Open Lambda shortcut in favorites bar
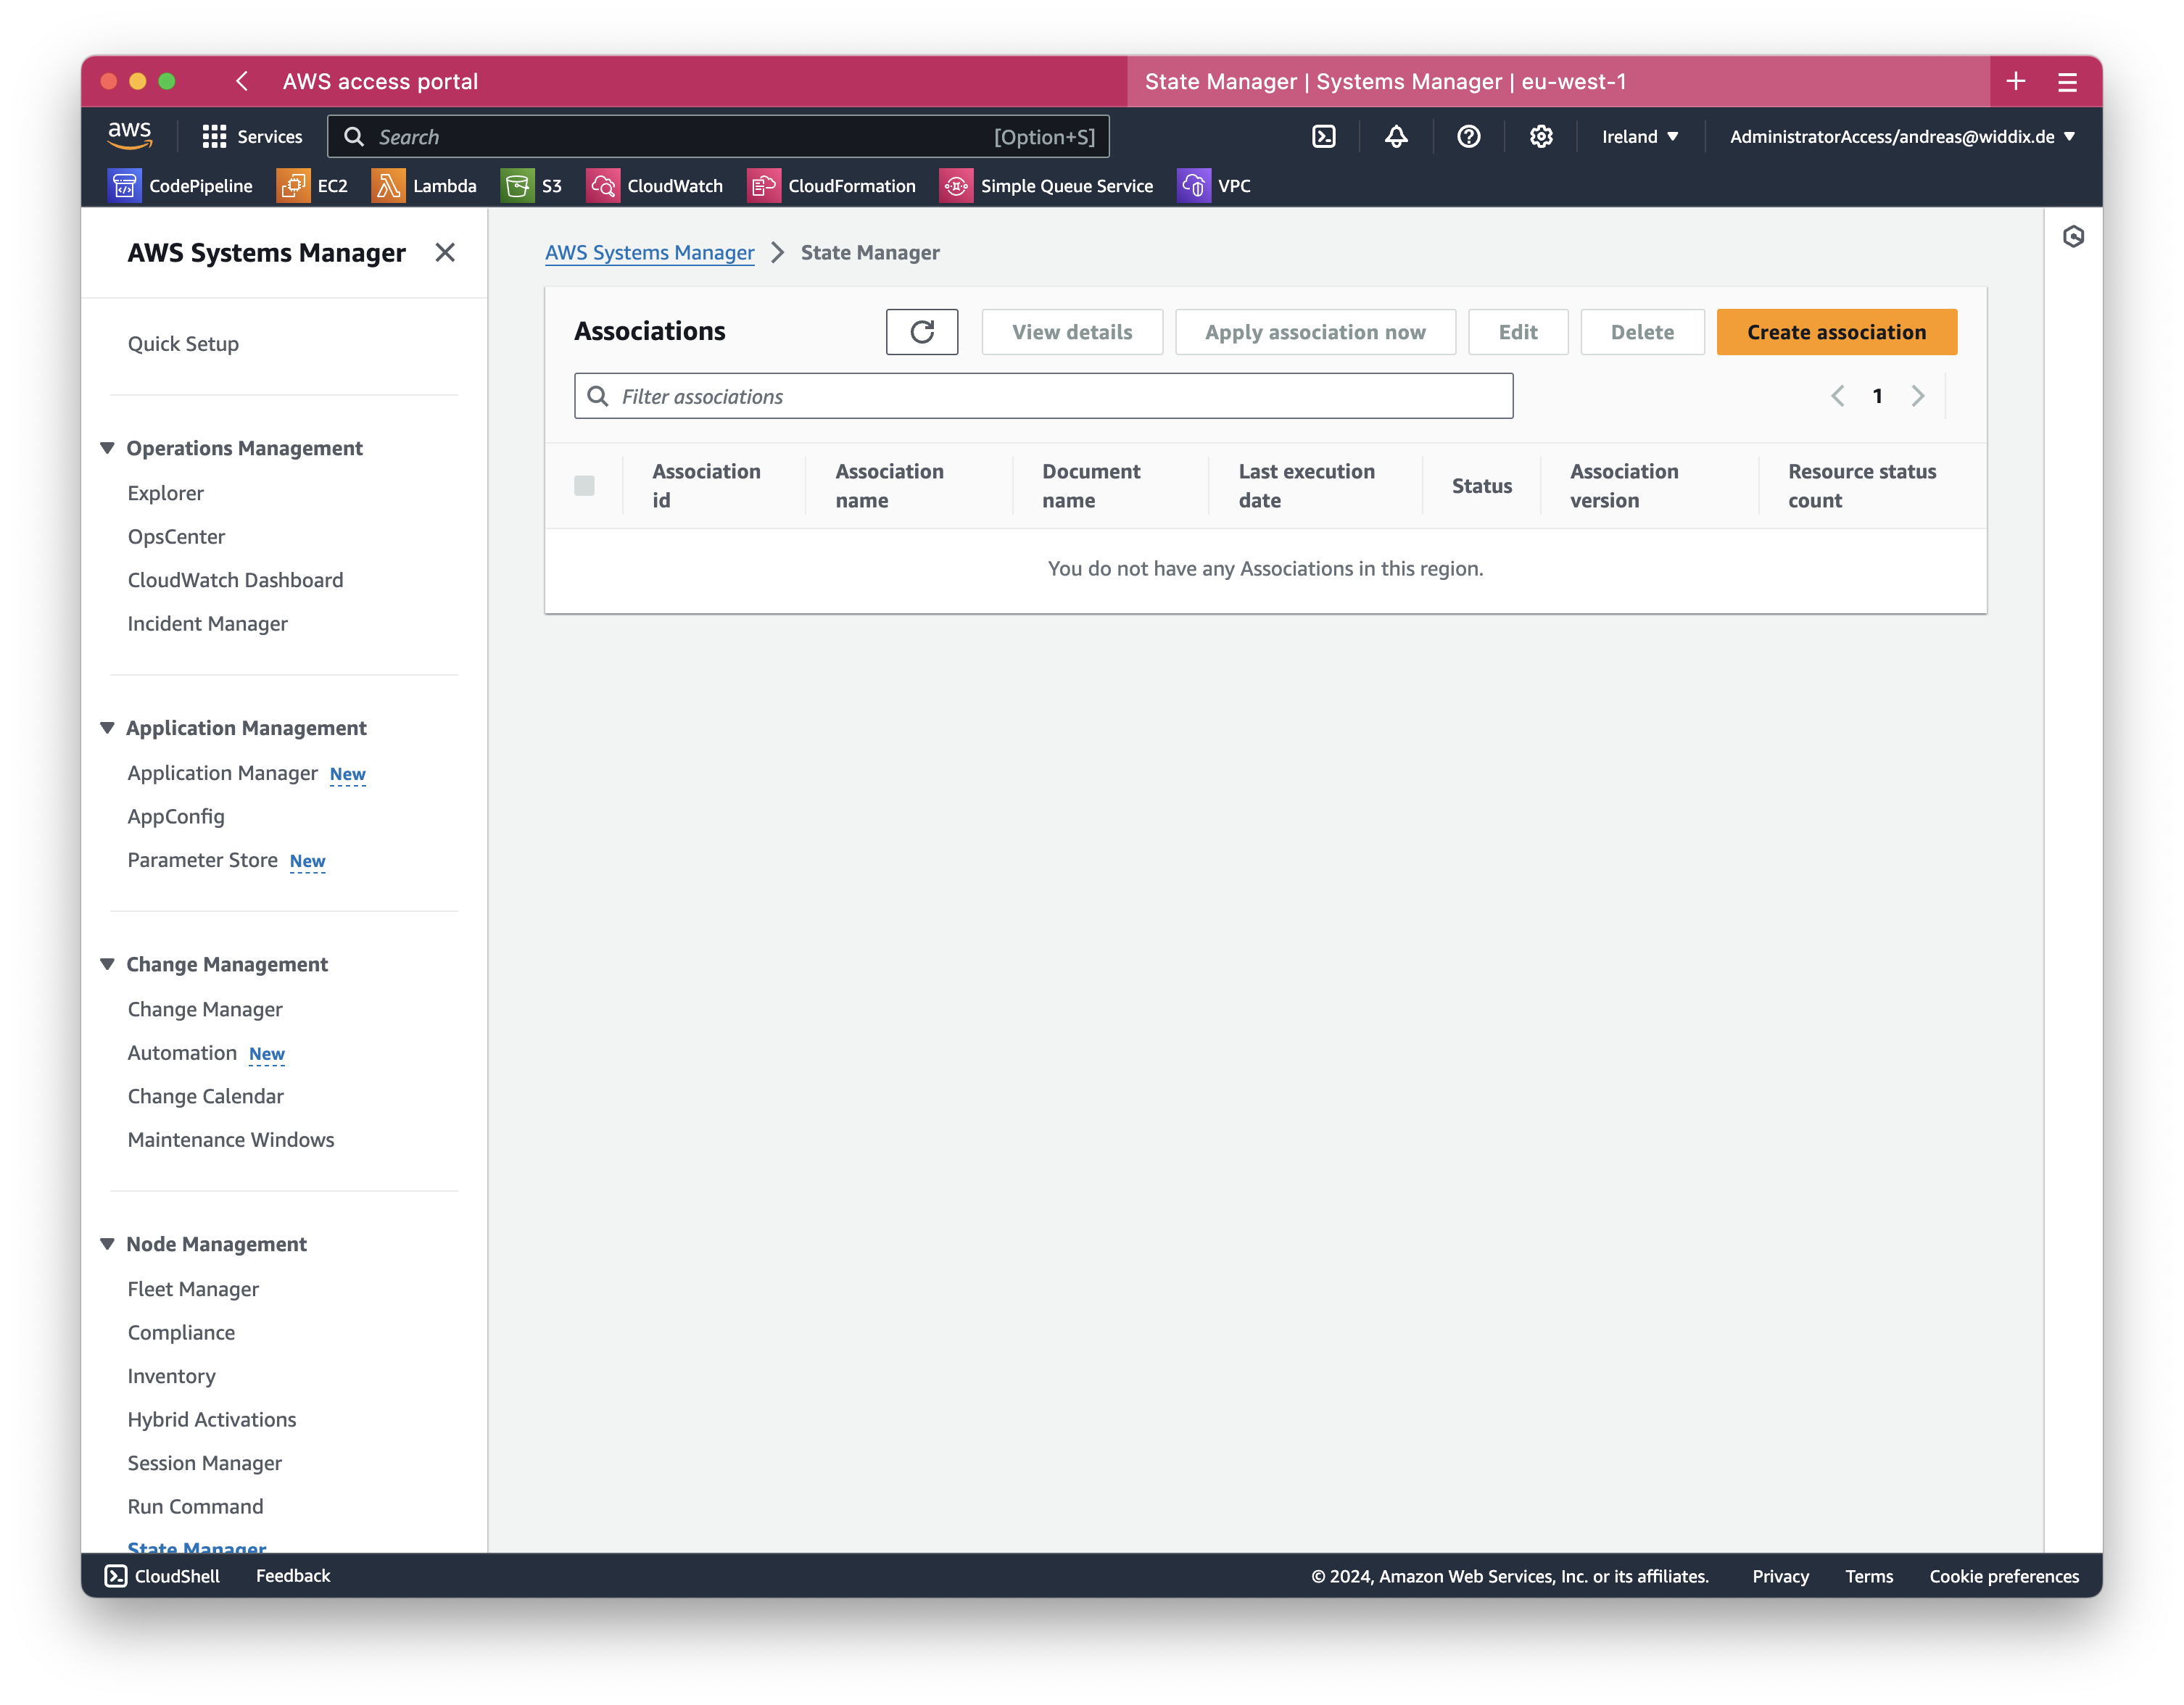This screenshot has width=2184, height=1705. click(424, 186)
